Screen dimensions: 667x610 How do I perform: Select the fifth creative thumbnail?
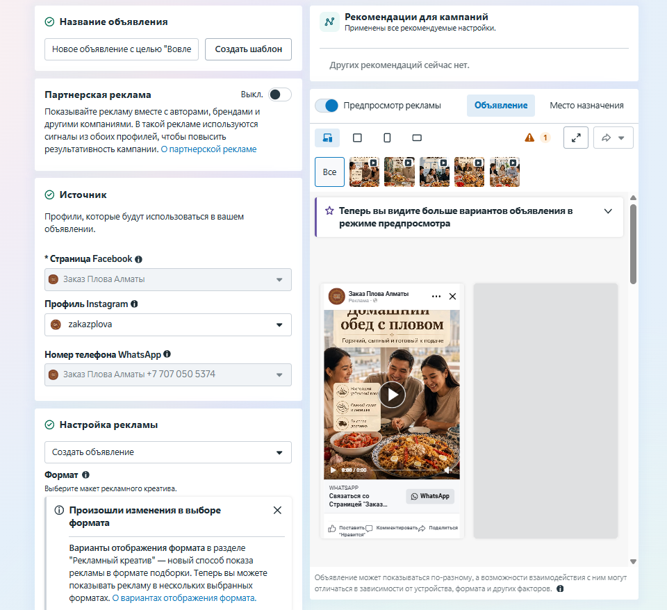(x=504, y=172)
